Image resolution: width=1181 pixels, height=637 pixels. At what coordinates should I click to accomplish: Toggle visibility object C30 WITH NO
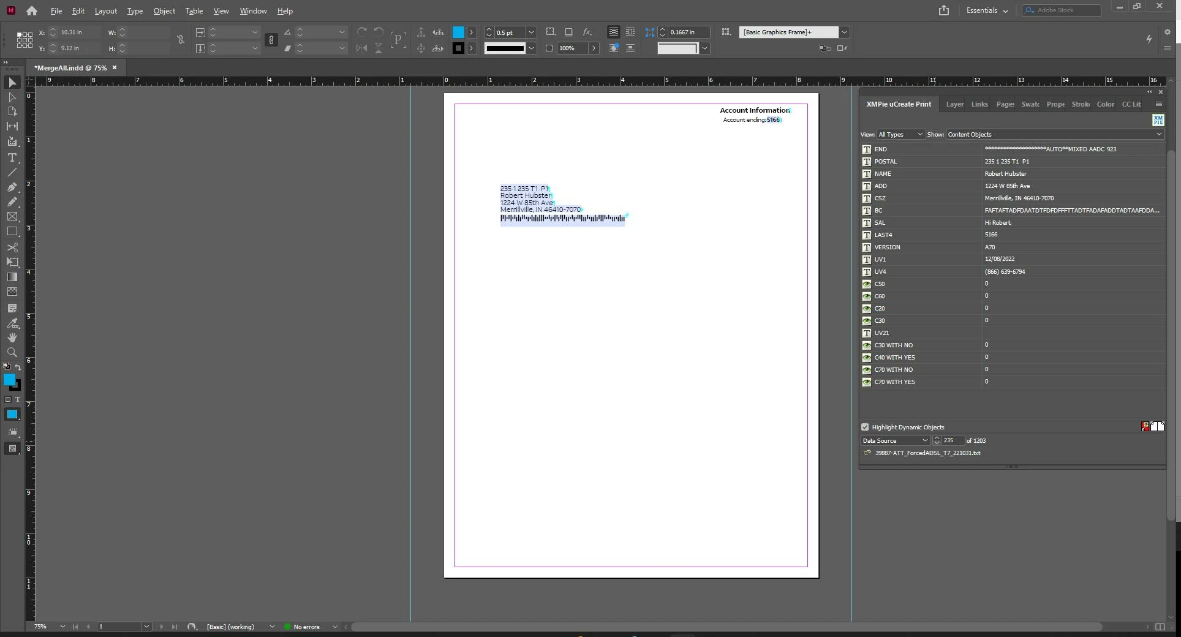click(866, 345)
